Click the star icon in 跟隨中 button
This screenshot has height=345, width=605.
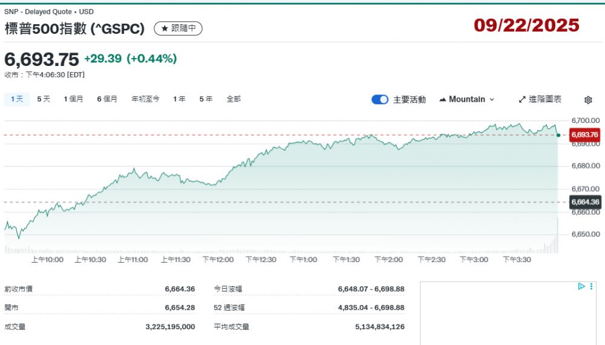[x=164, y=28]
